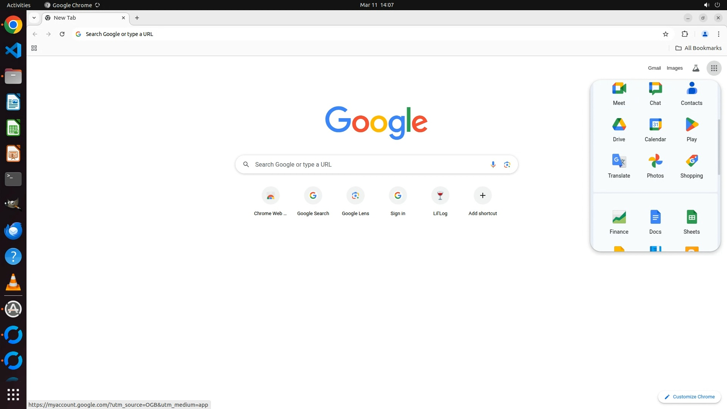Open the Search Labs flask icon
Screen dimensions: 727x409
tap(696, 68)
